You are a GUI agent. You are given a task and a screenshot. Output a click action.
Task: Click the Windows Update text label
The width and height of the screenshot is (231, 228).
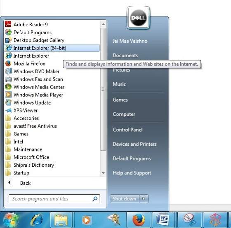coord(32,102)
